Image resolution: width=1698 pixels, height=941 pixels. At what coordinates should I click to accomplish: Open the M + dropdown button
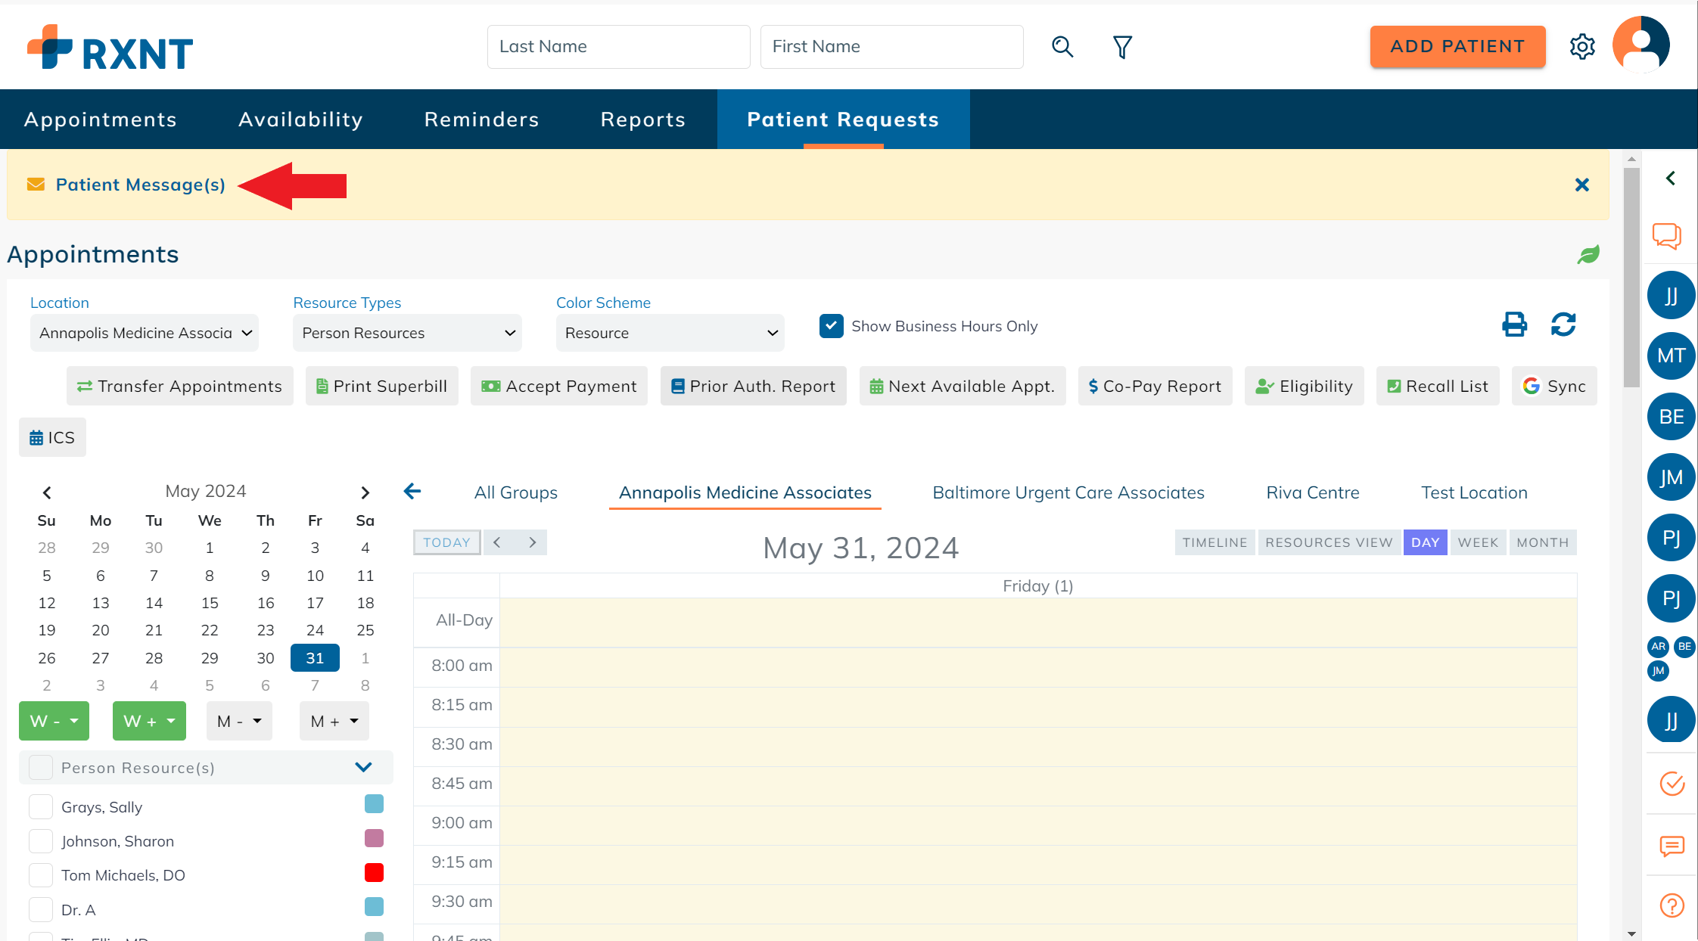click(x=334, y=721)
